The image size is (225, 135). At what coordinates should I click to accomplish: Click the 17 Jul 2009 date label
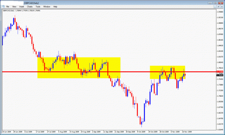40,132
